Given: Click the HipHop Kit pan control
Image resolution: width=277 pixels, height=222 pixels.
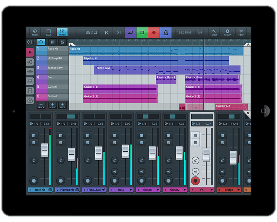Looking at the screenshot, I should (x=67, y=117).
